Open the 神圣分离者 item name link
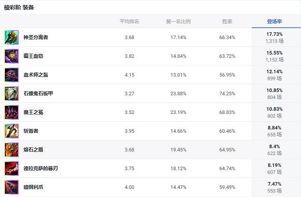Viewport: 301px width, 197px height. 36,37
